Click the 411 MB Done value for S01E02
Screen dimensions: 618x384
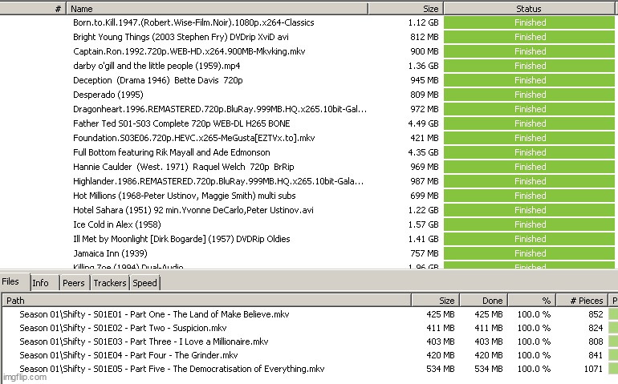pos(489,328)
